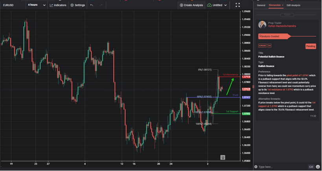
Task: Open chart Settings
Action: (x=77, y=5)
